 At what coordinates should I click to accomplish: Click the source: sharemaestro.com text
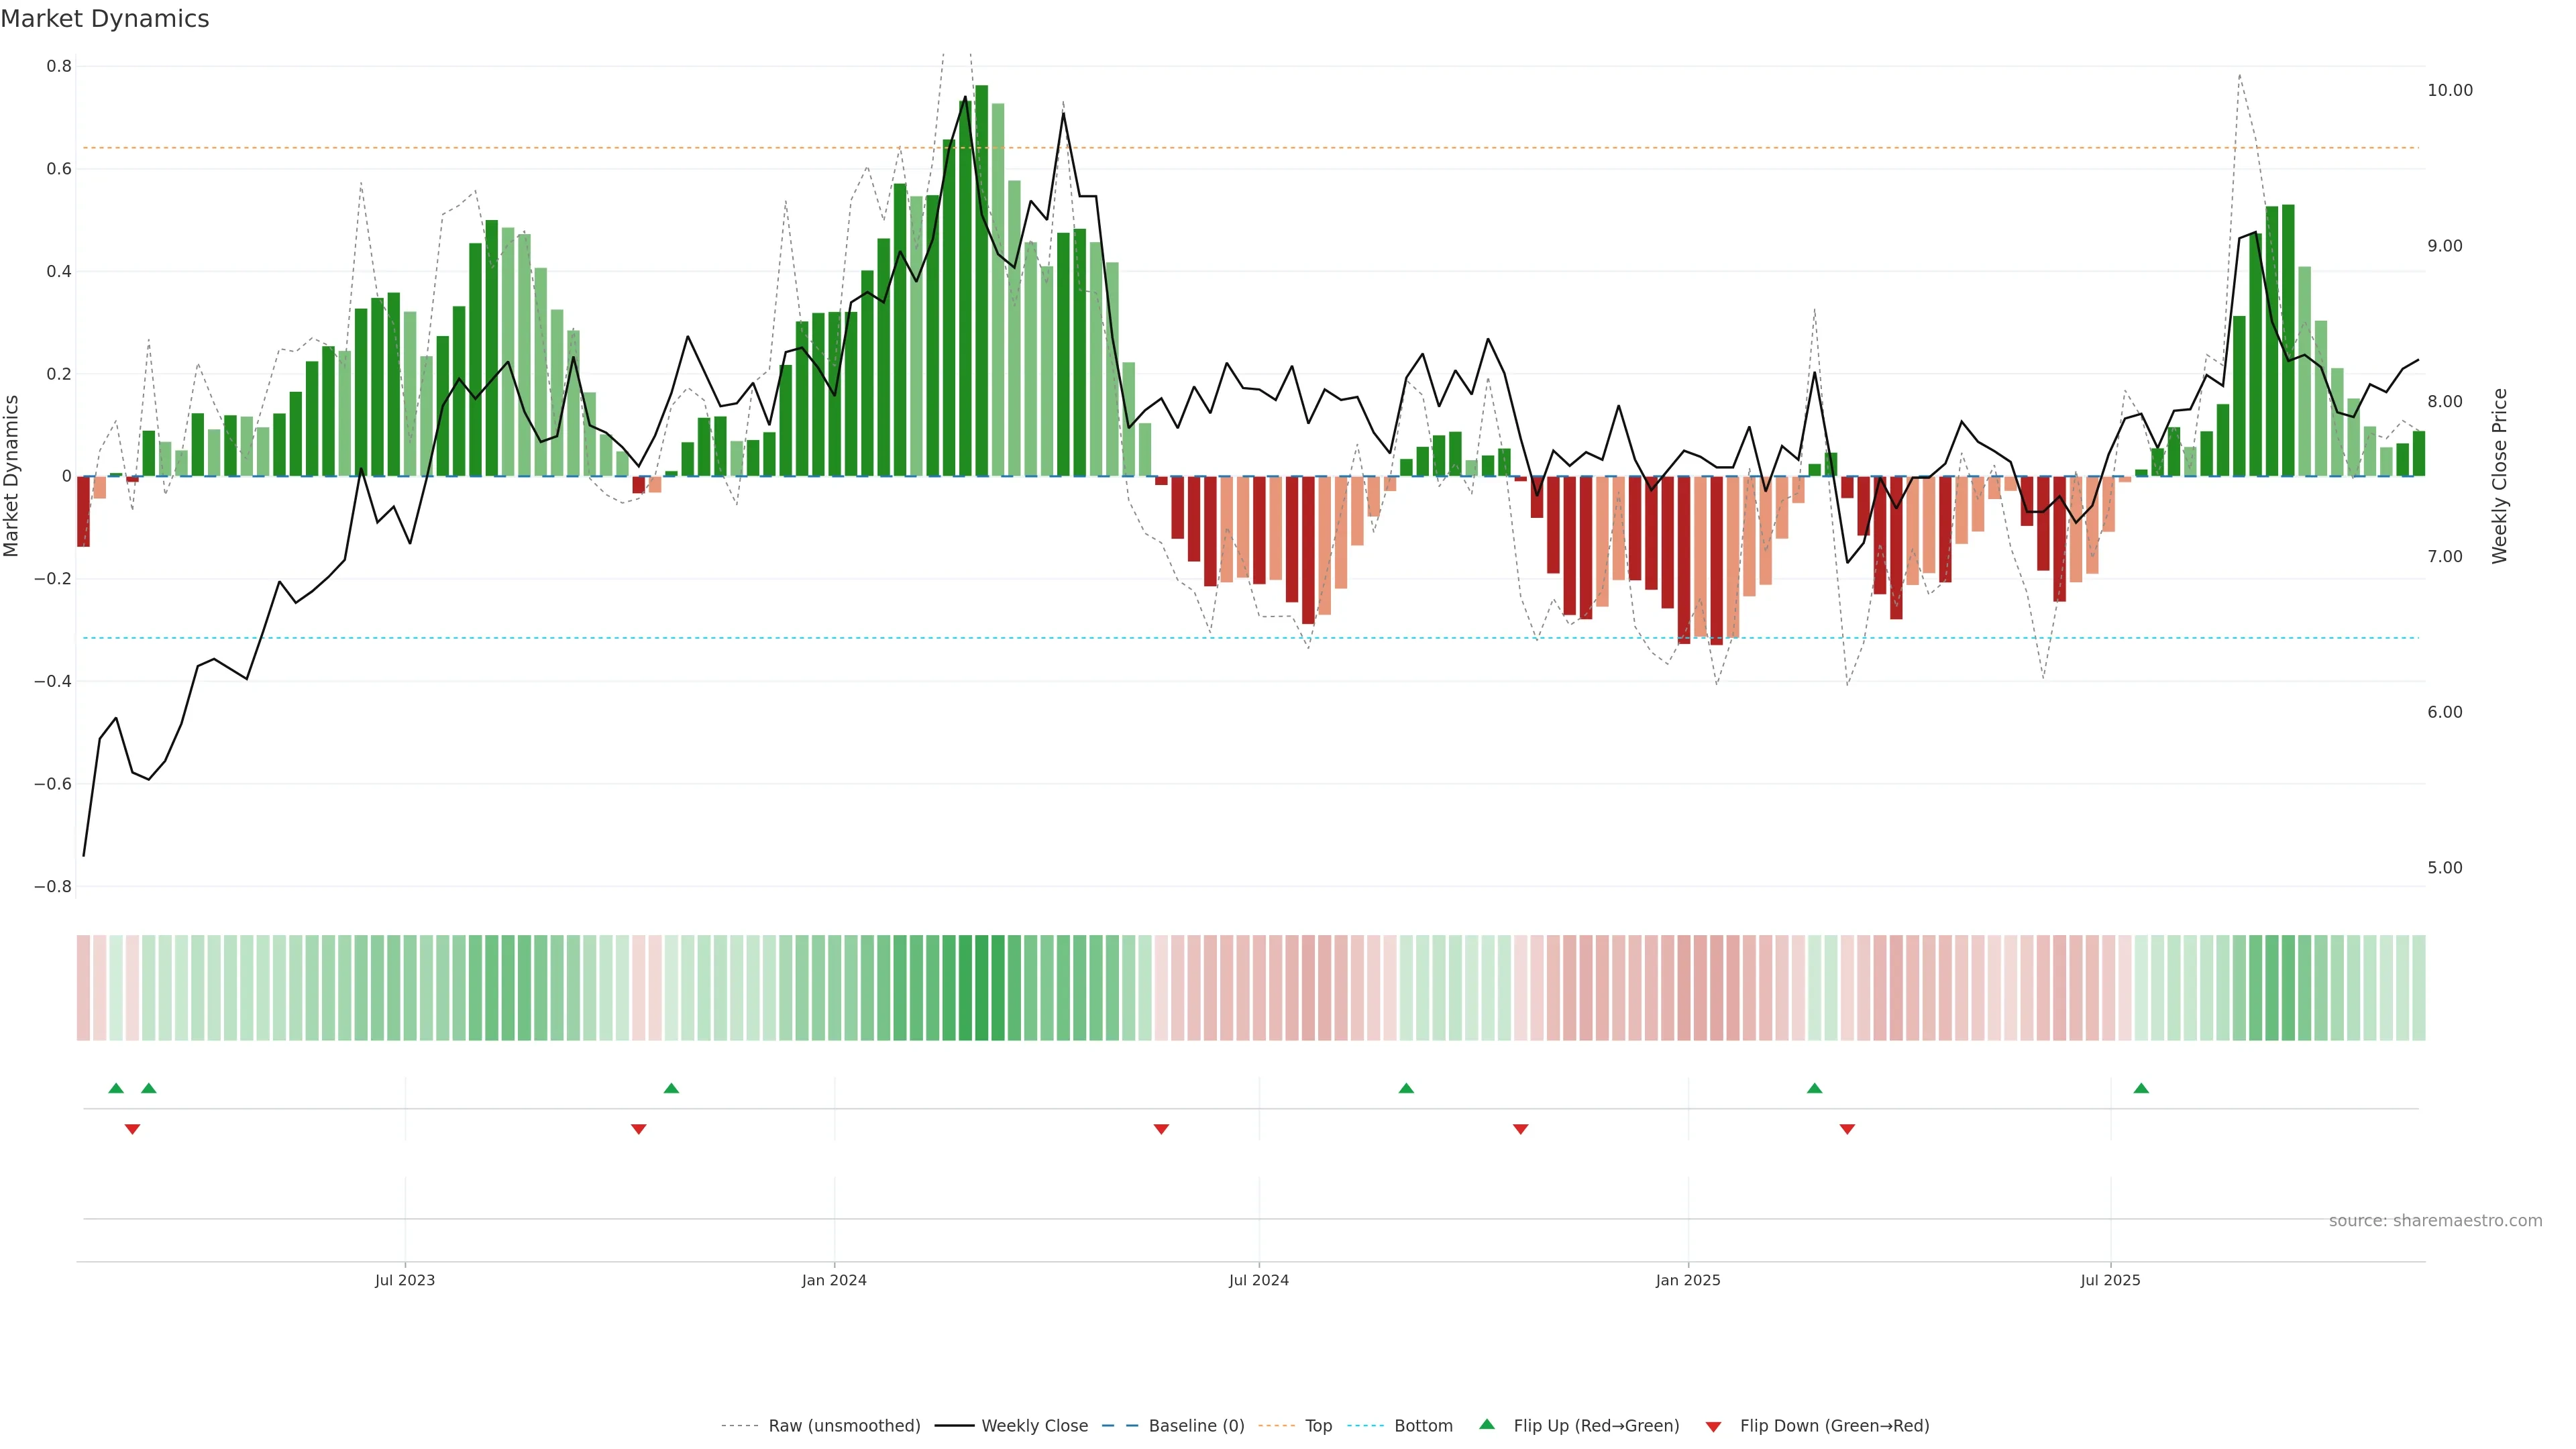[x=2435, y=1220]
